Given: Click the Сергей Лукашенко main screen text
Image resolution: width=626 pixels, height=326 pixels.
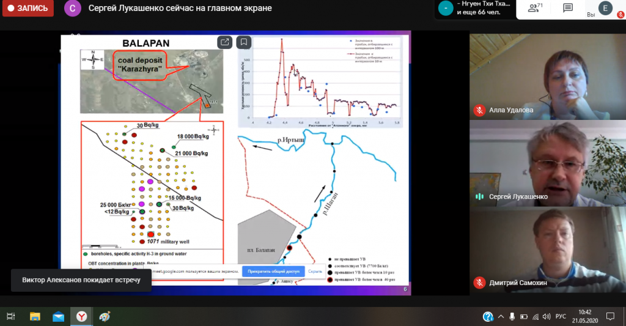Looking at the screenshot, I should coord(180,8).
